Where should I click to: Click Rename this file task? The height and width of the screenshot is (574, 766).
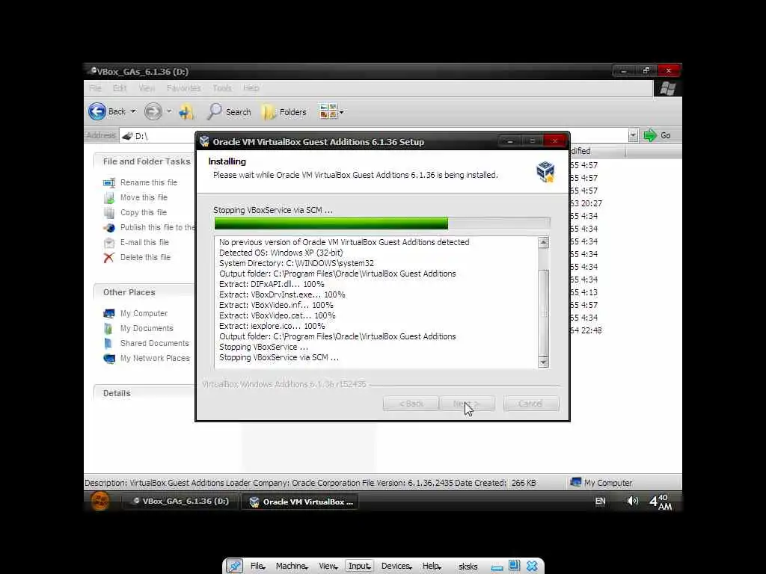coord(149,182)
